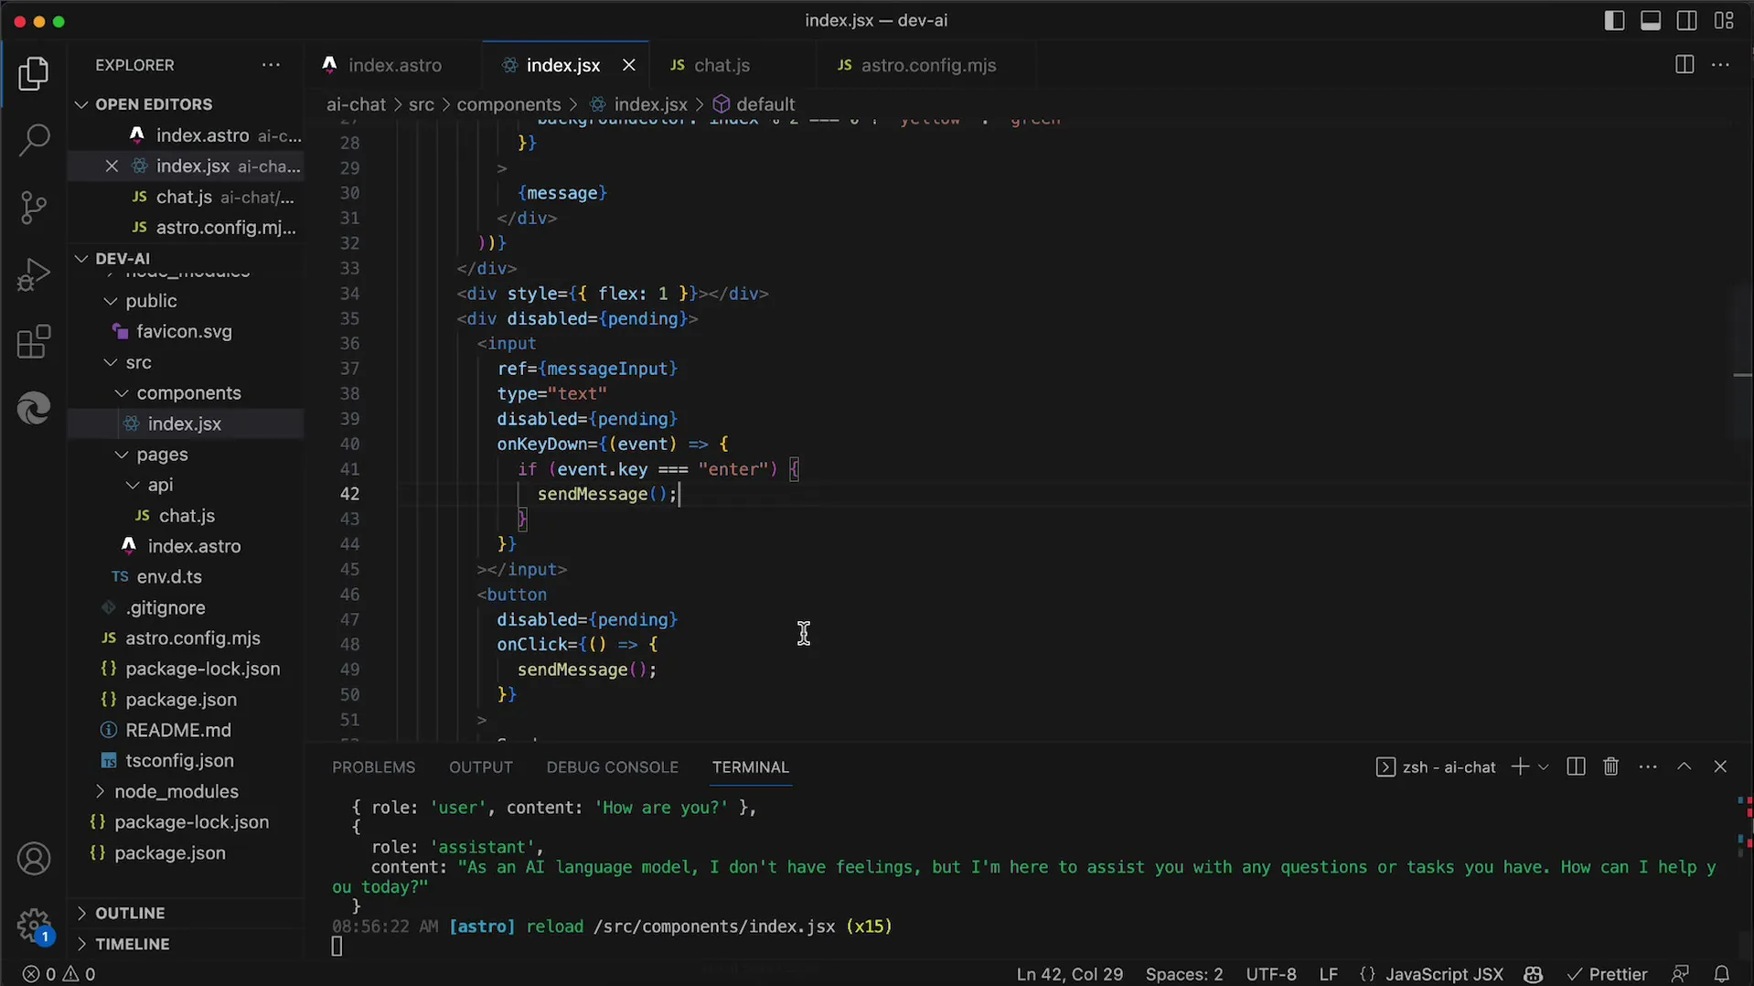Collapse the DEV-AI folder section
Screen dimensions: 1754x986
click(187, 259)
